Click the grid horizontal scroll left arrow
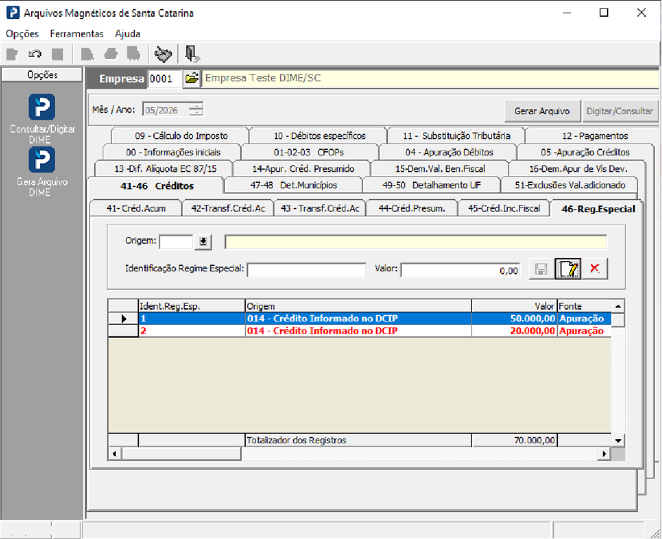This screenshot has width=662, height=539. [115, 454]
